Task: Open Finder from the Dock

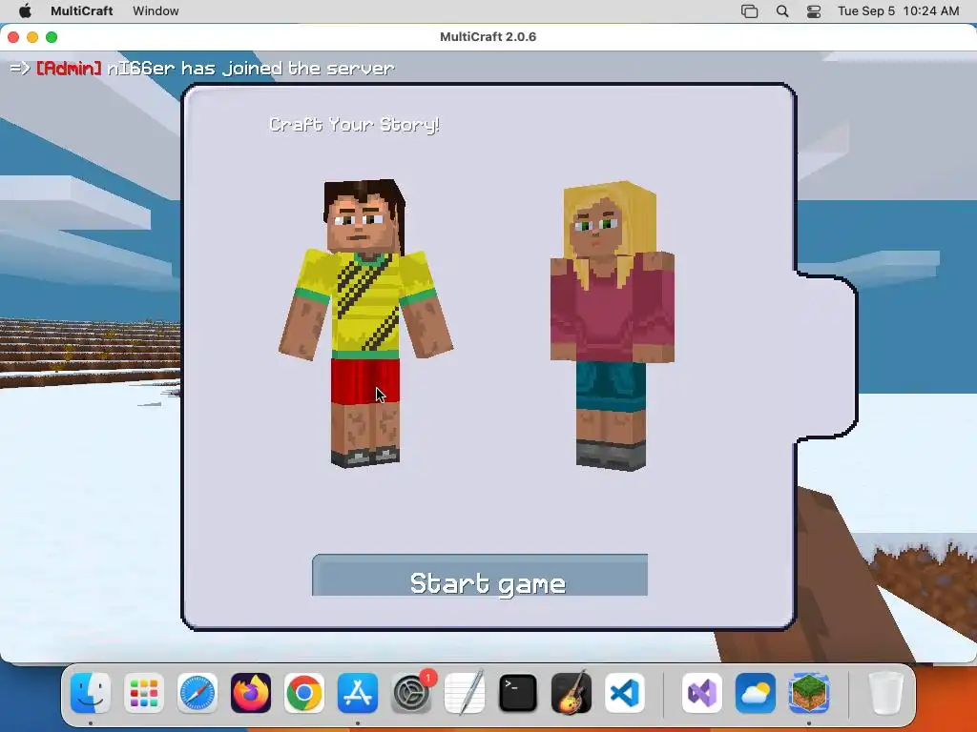Action: [x=91, y=693]
